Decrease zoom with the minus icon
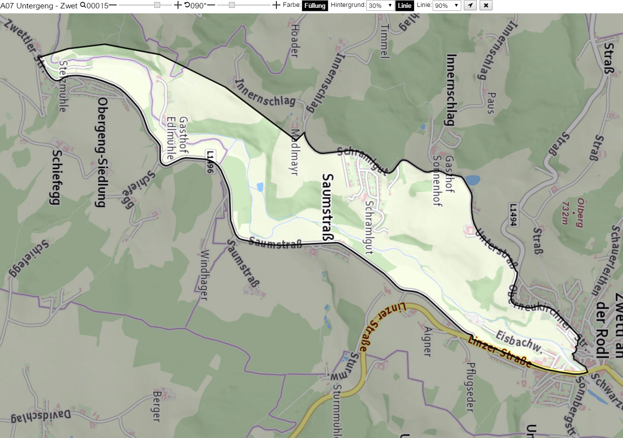Viewport: 623px width, 438px height. coord(113,5)
